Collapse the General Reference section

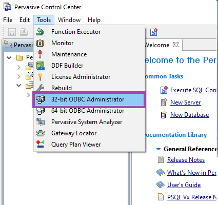[x=158, y=149]
